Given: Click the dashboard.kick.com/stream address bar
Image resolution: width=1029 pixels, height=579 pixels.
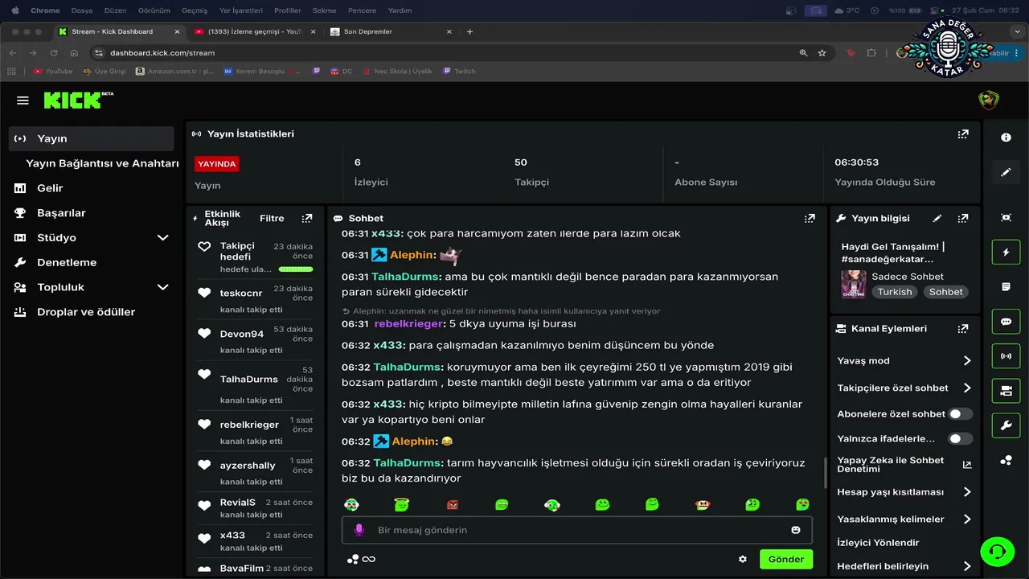Looking at the screenshot, I should pyautogui.click(x=450, y=53).
